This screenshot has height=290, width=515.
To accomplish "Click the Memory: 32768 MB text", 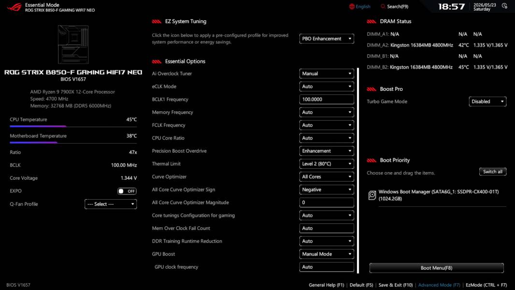I will [71, 106].
